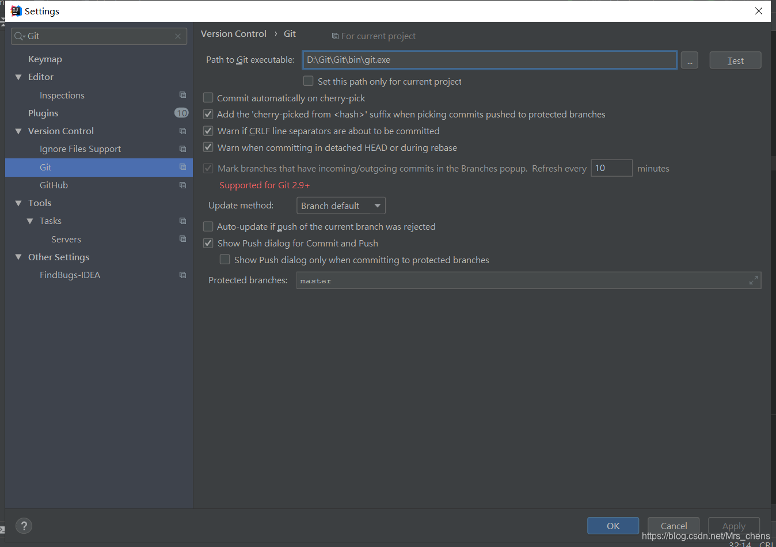The height and width of the screenshot is (547, 776).
Task: Enable Set this path only for current project
Action: pos(309,81)
